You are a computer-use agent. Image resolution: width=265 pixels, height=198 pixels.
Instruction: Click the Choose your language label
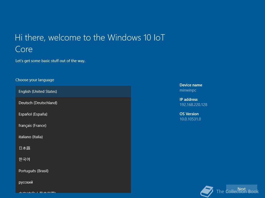pos(35,80)
